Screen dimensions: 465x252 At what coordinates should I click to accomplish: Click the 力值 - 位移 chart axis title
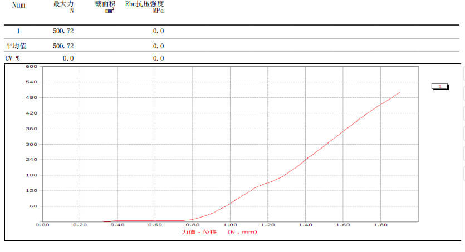[199, 232]
